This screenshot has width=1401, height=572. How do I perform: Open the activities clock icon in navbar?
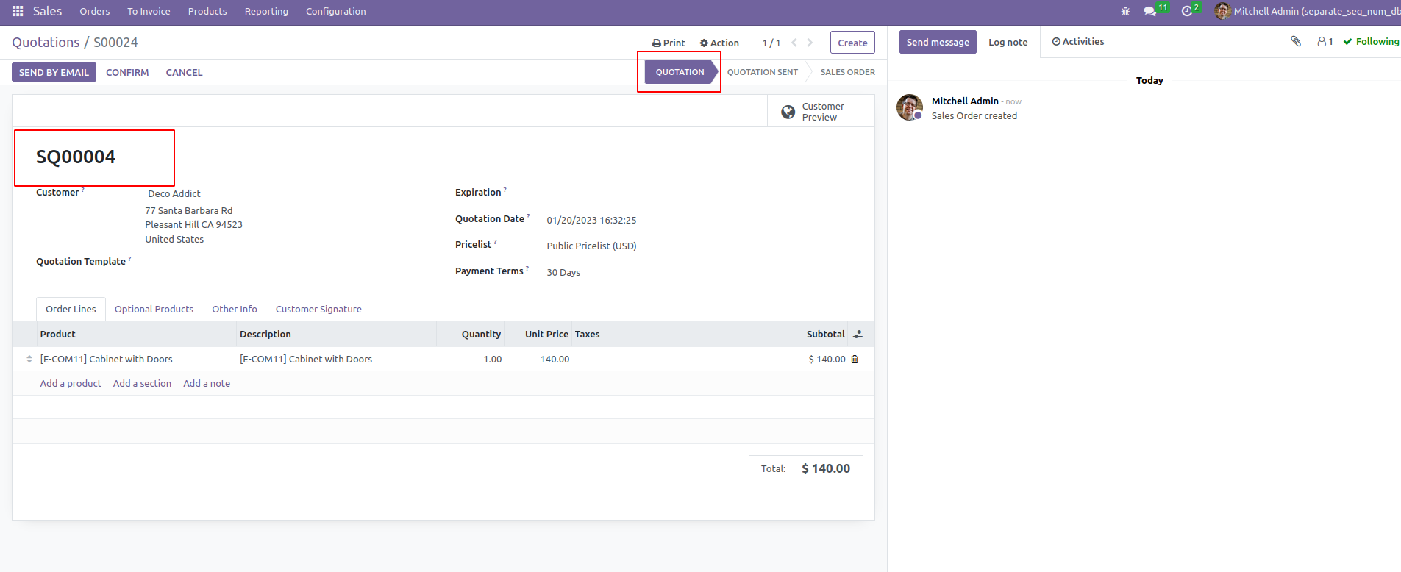(x=1186, y=11)
